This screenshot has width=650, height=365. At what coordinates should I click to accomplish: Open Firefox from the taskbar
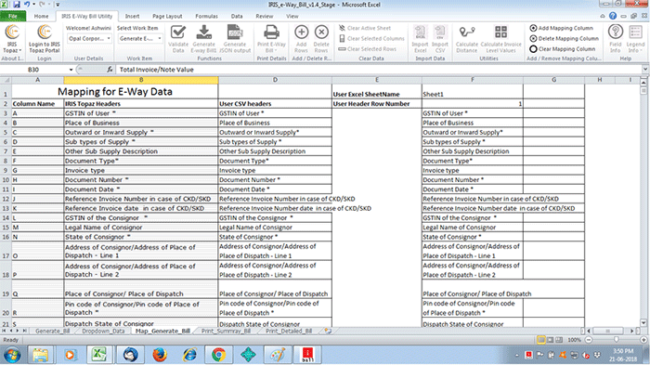(x=159, y=355)
